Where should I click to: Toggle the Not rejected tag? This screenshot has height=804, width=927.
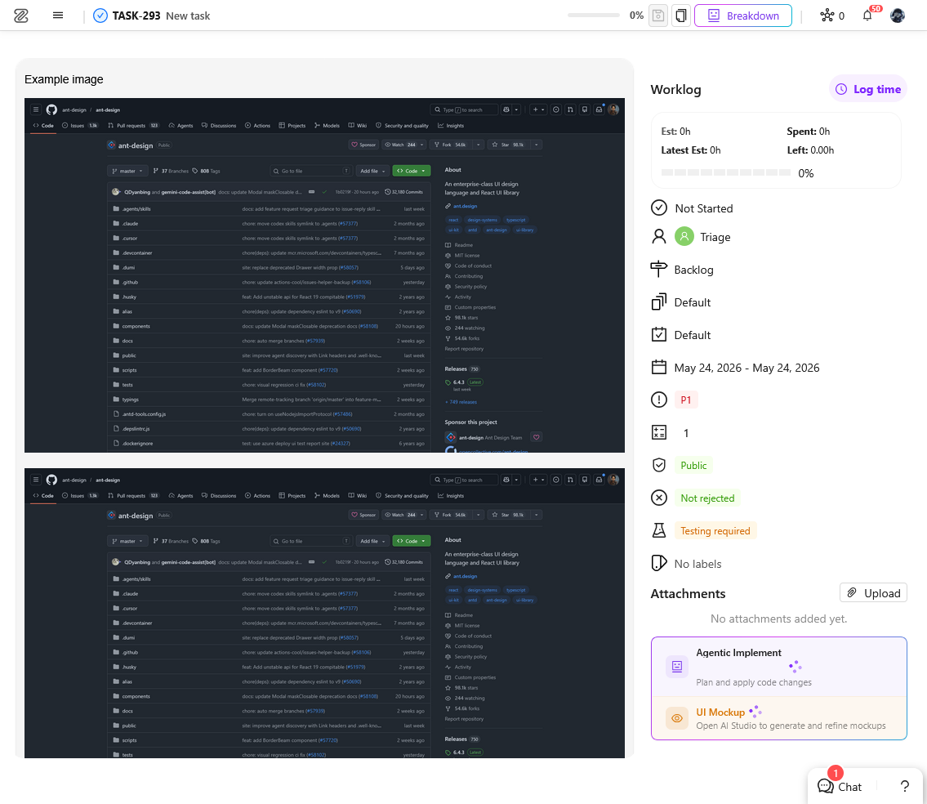pos(707,498)
